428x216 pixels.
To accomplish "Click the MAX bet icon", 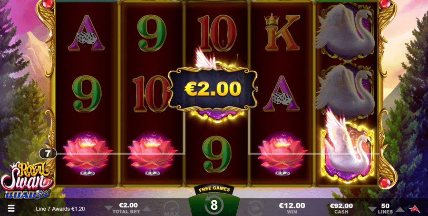I will [x=171, y=209].
